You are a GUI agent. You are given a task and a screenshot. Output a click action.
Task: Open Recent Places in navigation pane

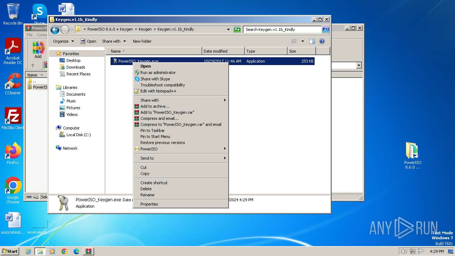tap(78, 74)
